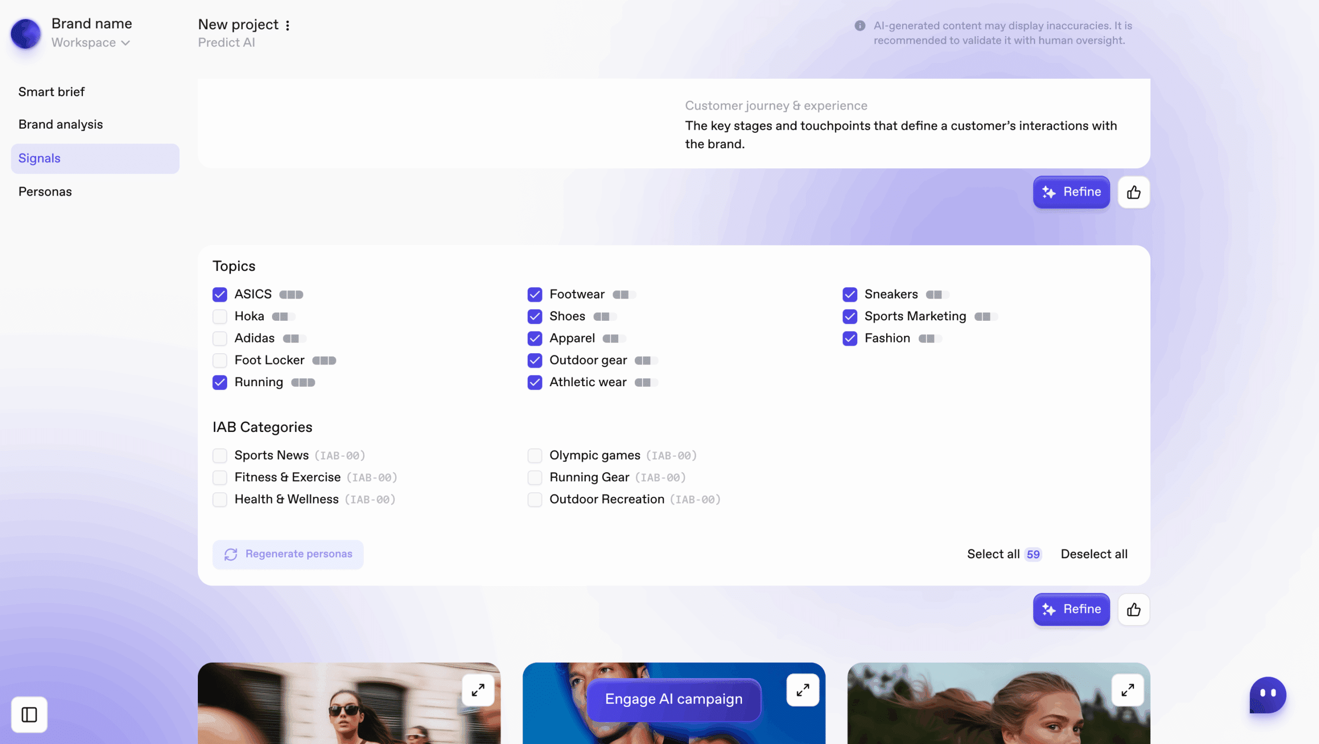The width and height of the screenshot is (1319, 744).
Task: Open the chat assistant bubble icon
Action: (1267, 694)
